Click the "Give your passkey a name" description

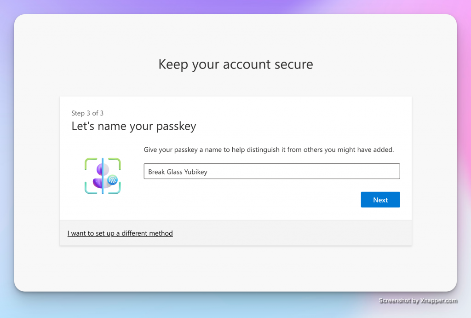pos(269,150)
